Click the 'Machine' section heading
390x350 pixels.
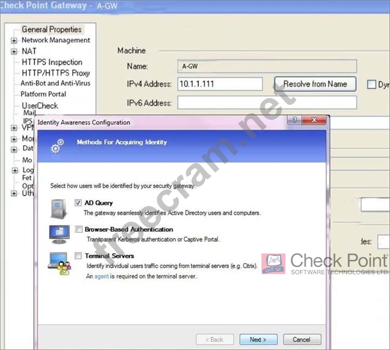click(131, 51)
